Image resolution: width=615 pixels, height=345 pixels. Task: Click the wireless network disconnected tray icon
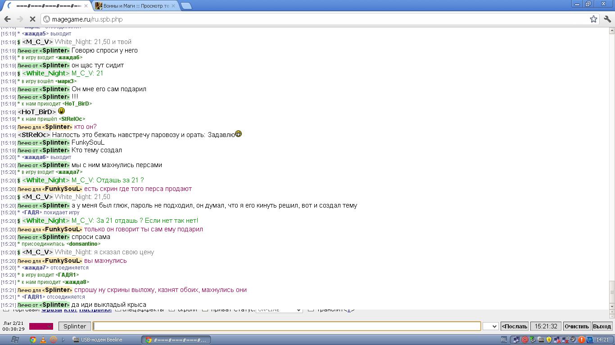565,340
